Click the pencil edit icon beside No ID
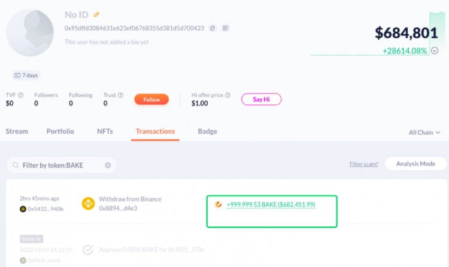This screenshot has height=267, width=449. tap(97, 14)
